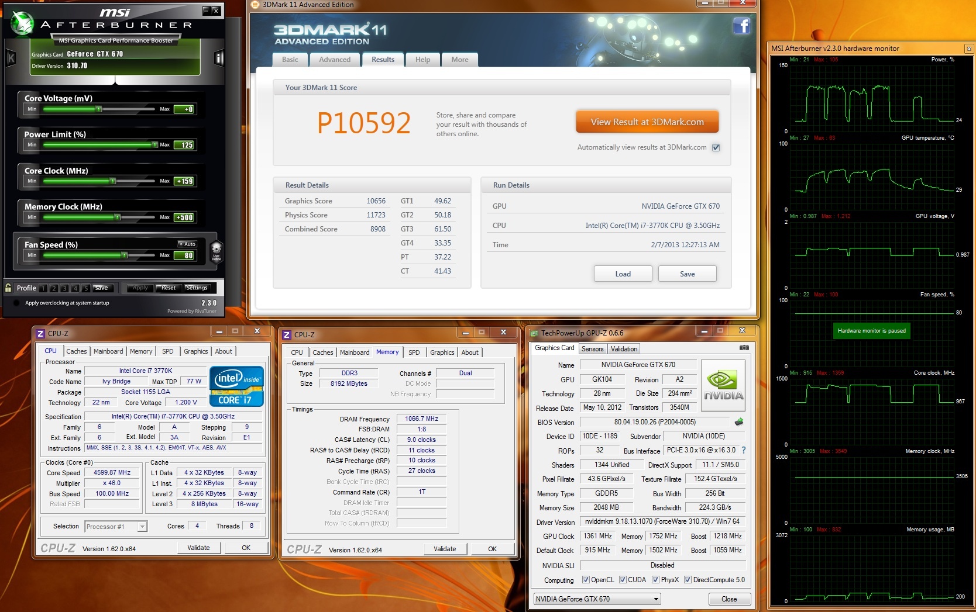Switch to the Sensors tab in GPU-Z
The image size is (976, 612).
pos(592,349)
